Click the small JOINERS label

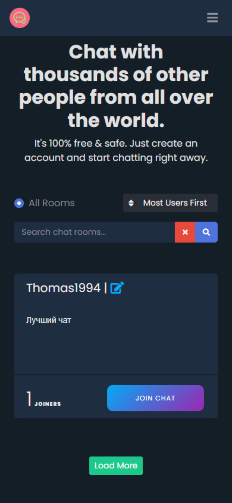pyautogui.click(x=48, y=404)
